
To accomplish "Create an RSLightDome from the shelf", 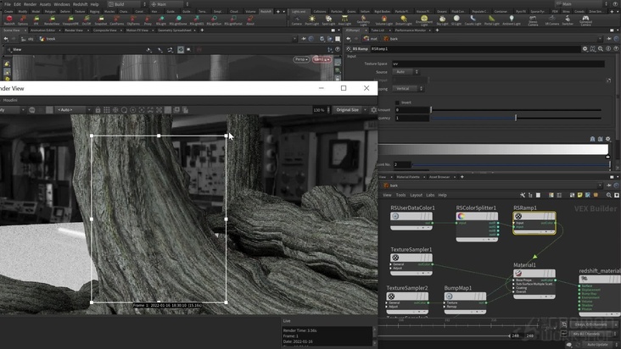I will click(x=178, y=19).
